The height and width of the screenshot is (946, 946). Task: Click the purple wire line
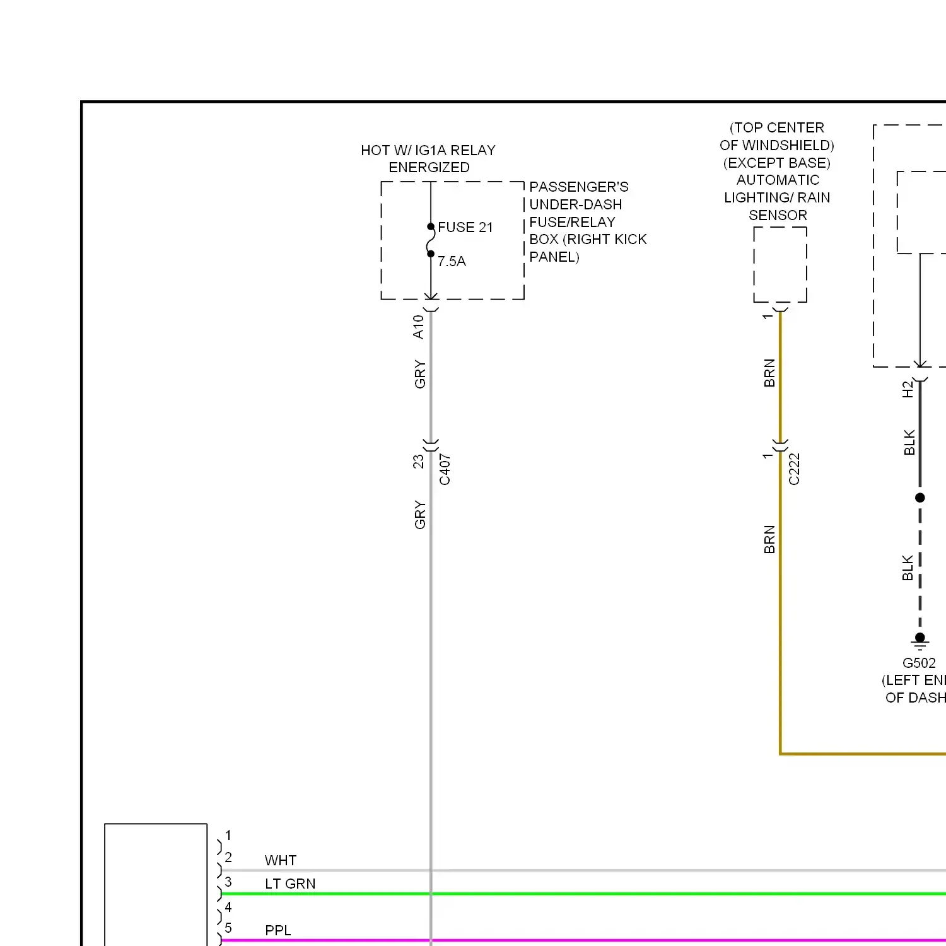coord(583,940)
